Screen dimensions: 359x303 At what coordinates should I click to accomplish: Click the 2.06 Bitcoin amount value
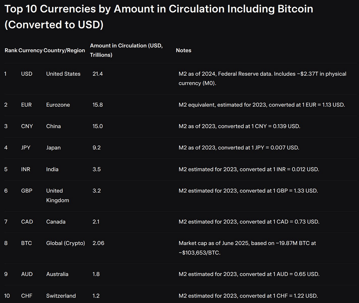[x=98, y=243]
